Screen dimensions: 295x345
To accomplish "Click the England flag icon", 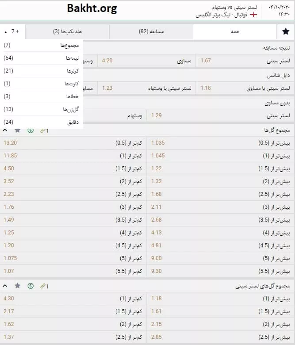I will coord(253,15).
